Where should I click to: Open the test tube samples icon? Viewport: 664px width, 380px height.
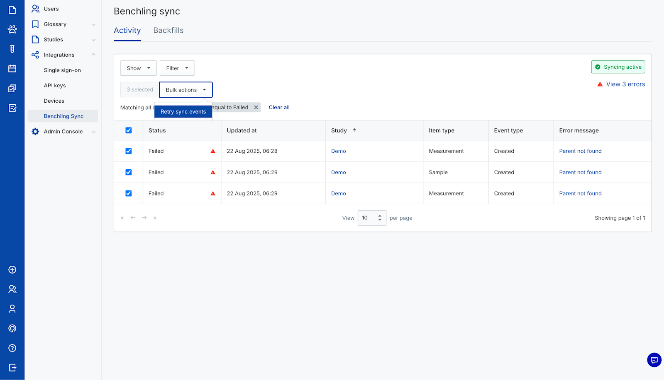point(12,49)
